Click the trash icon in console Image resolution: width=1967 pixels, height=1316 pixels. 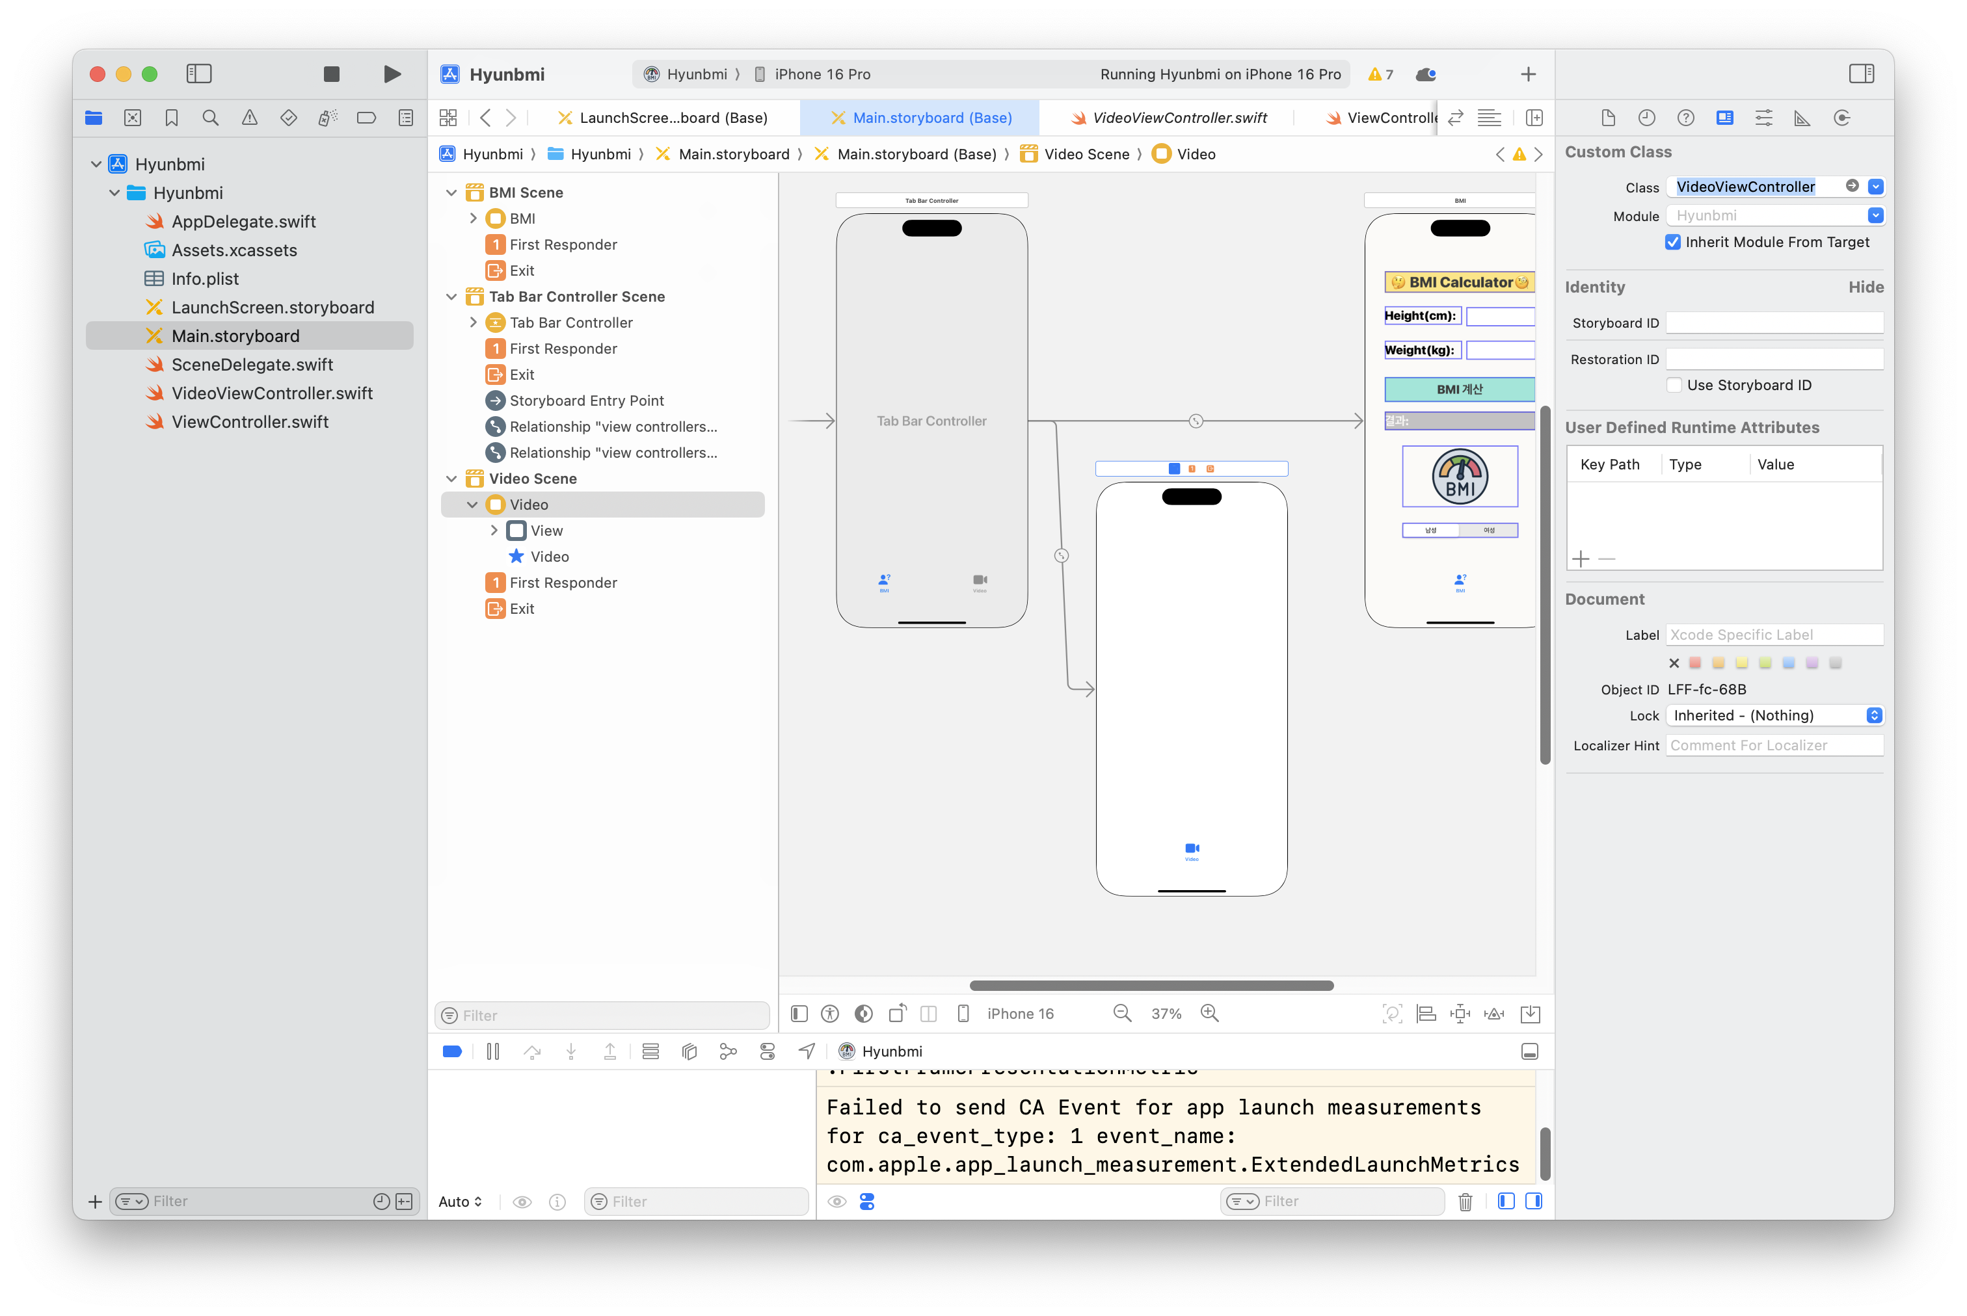click(1465, 1201)
